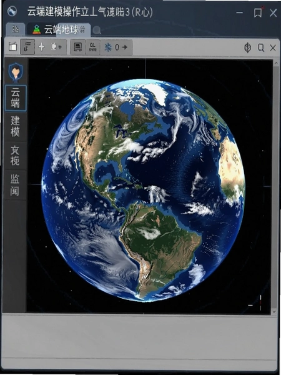Click the scrollbar down arrow at bottom right

[x=275, y=311]
